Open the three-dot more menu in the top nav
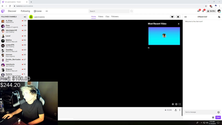Viewport: 222px width, 125px height. [x=46, y=11]
